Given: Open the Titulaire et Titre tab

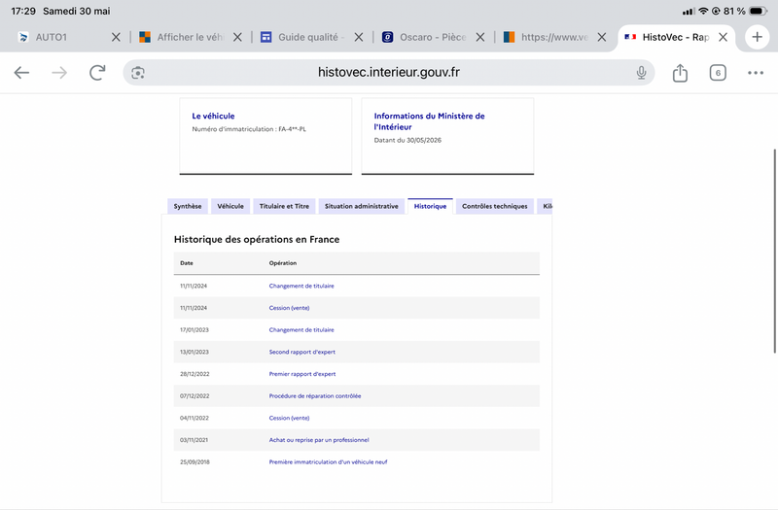Looking at the screenshot, I should (284, 206).
